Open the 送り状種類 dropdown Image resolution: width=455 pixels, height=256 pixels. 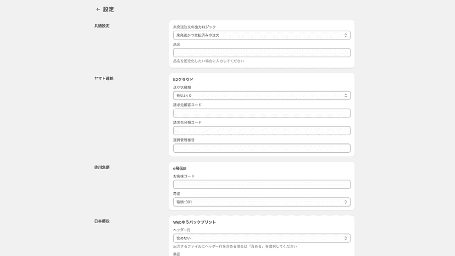point(262,96)
